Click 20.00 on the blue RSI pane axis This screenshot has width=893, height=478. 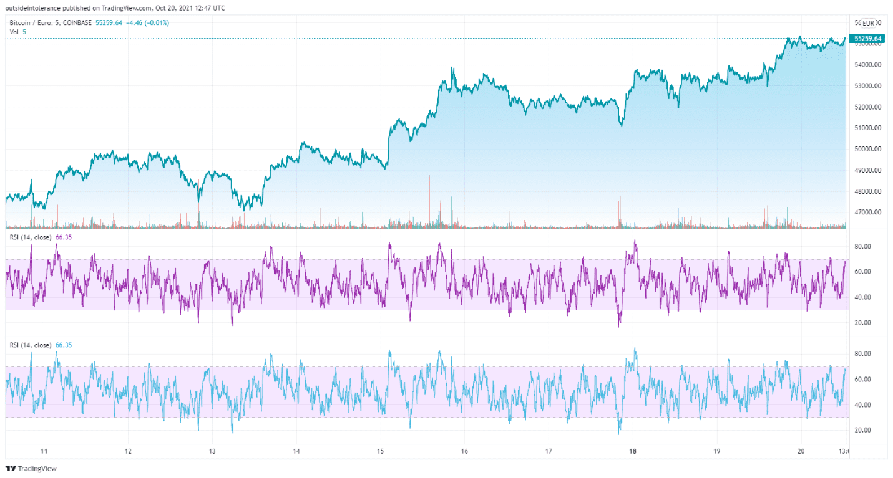pos(862,430)
